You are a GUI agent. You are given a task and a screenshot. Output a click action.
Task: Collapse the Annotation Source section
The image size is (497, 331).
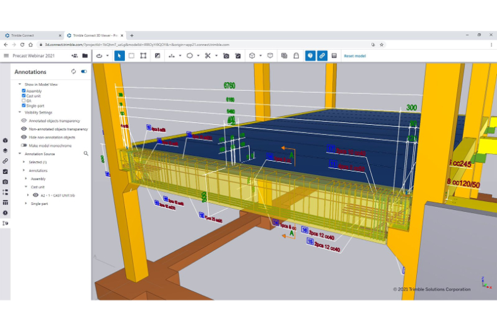20,154
